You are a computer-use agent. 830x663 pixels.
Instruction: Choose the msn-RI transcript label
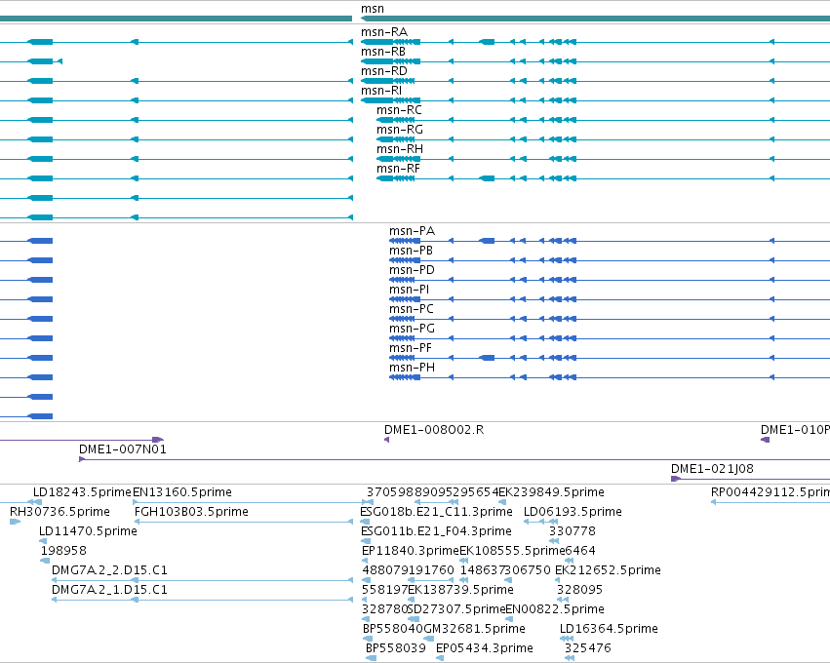[x=381, y=91]
